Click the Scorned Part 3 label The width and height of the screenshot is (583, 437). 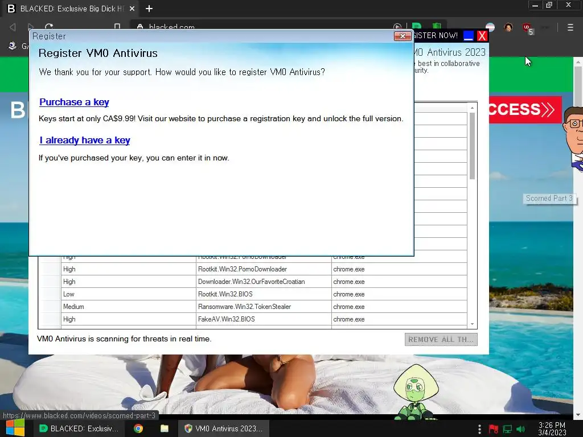pyautogui.click(x=549, y=199)
